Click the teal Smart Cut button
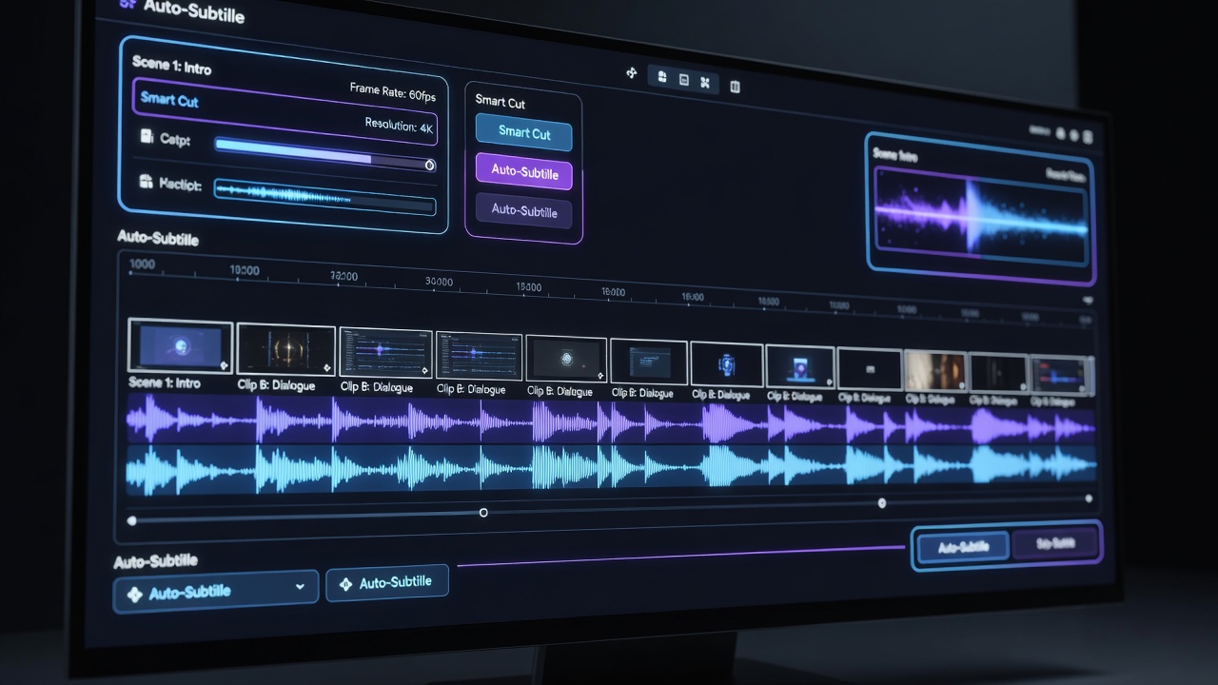 pyautogui.click(x=524, y=133)
